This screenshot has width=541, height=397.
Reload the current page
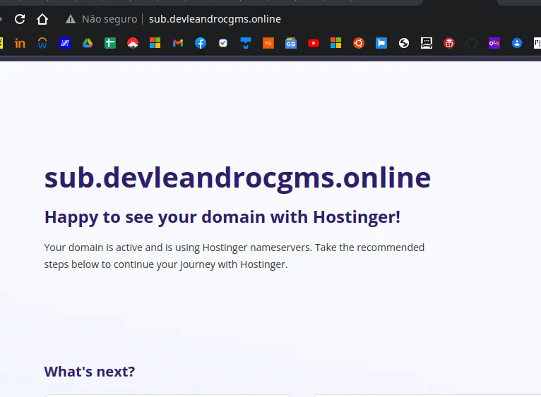click(x=20, y=19)
